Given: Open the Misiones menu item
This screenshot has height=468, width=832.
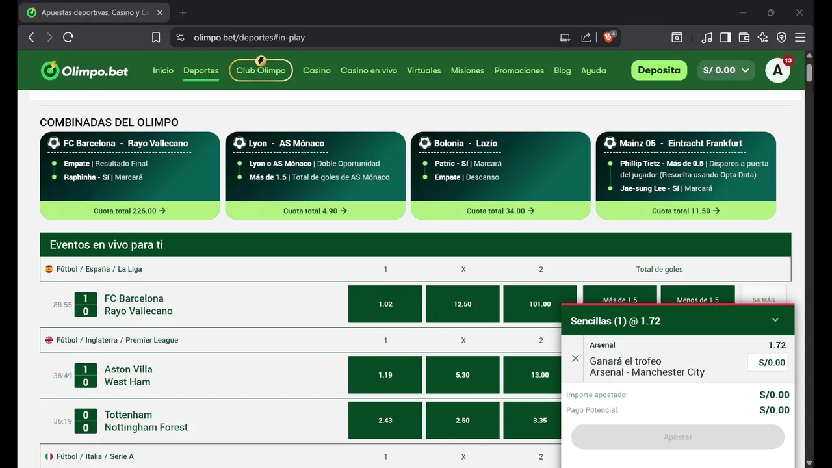Looking at the screenshot, I should 467,70.
